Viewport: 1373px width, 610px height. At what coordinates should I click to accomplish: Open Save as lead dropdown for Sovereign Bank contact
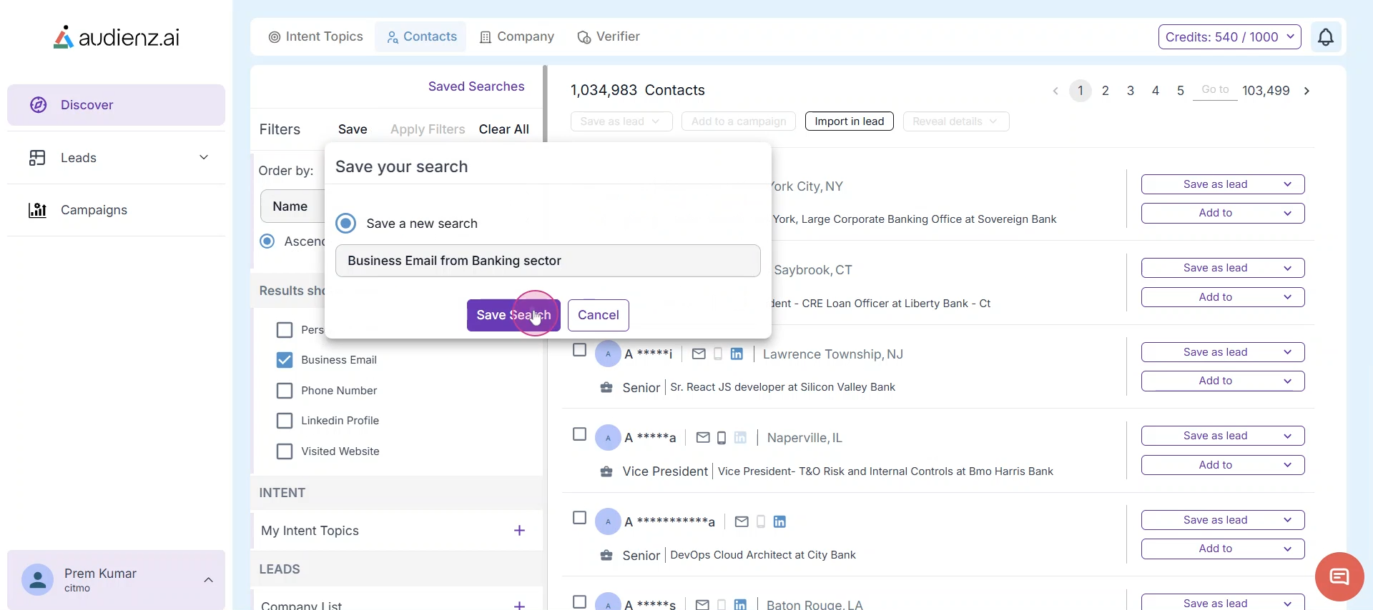click(1223, 184)
